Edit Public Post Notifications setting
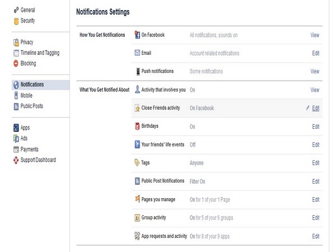 click(316, 181)
